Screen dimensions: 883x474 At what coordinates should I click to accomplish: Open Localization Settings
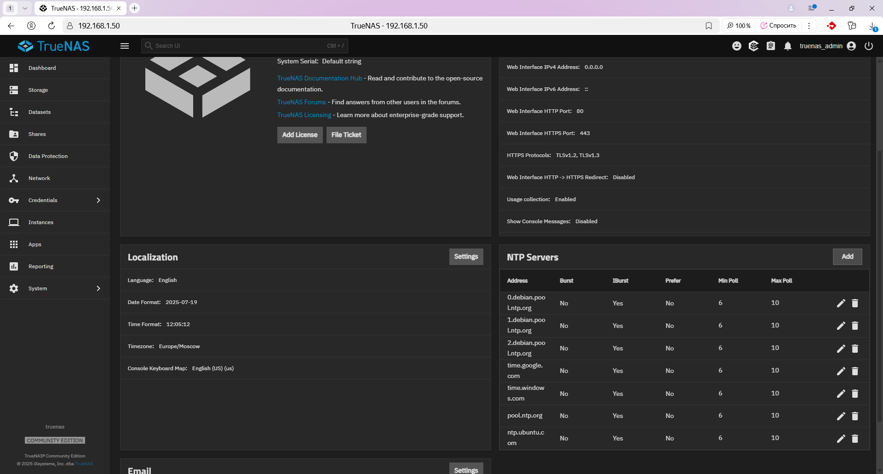[x=466, y=257]
